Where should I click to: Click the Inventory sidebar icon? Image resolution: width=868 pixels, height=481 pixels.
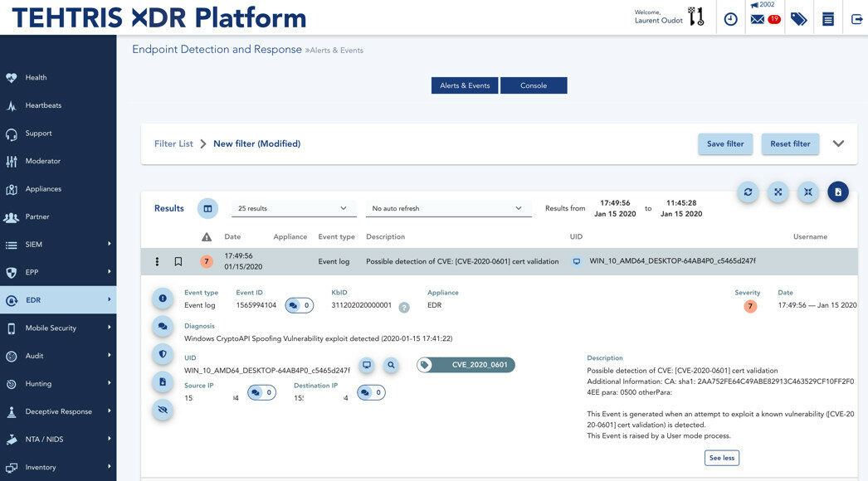pyautogui.click(x=12, y=468)
